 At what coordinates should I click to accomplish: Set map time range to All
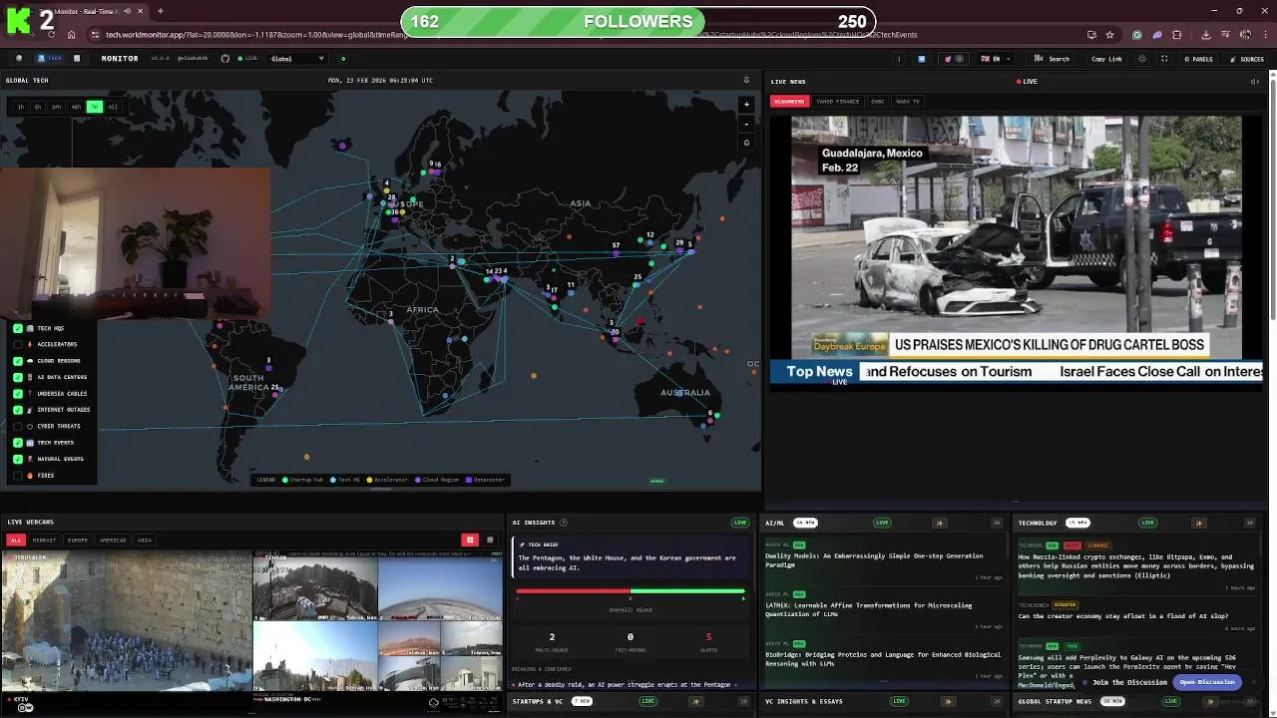coord(113,107)
